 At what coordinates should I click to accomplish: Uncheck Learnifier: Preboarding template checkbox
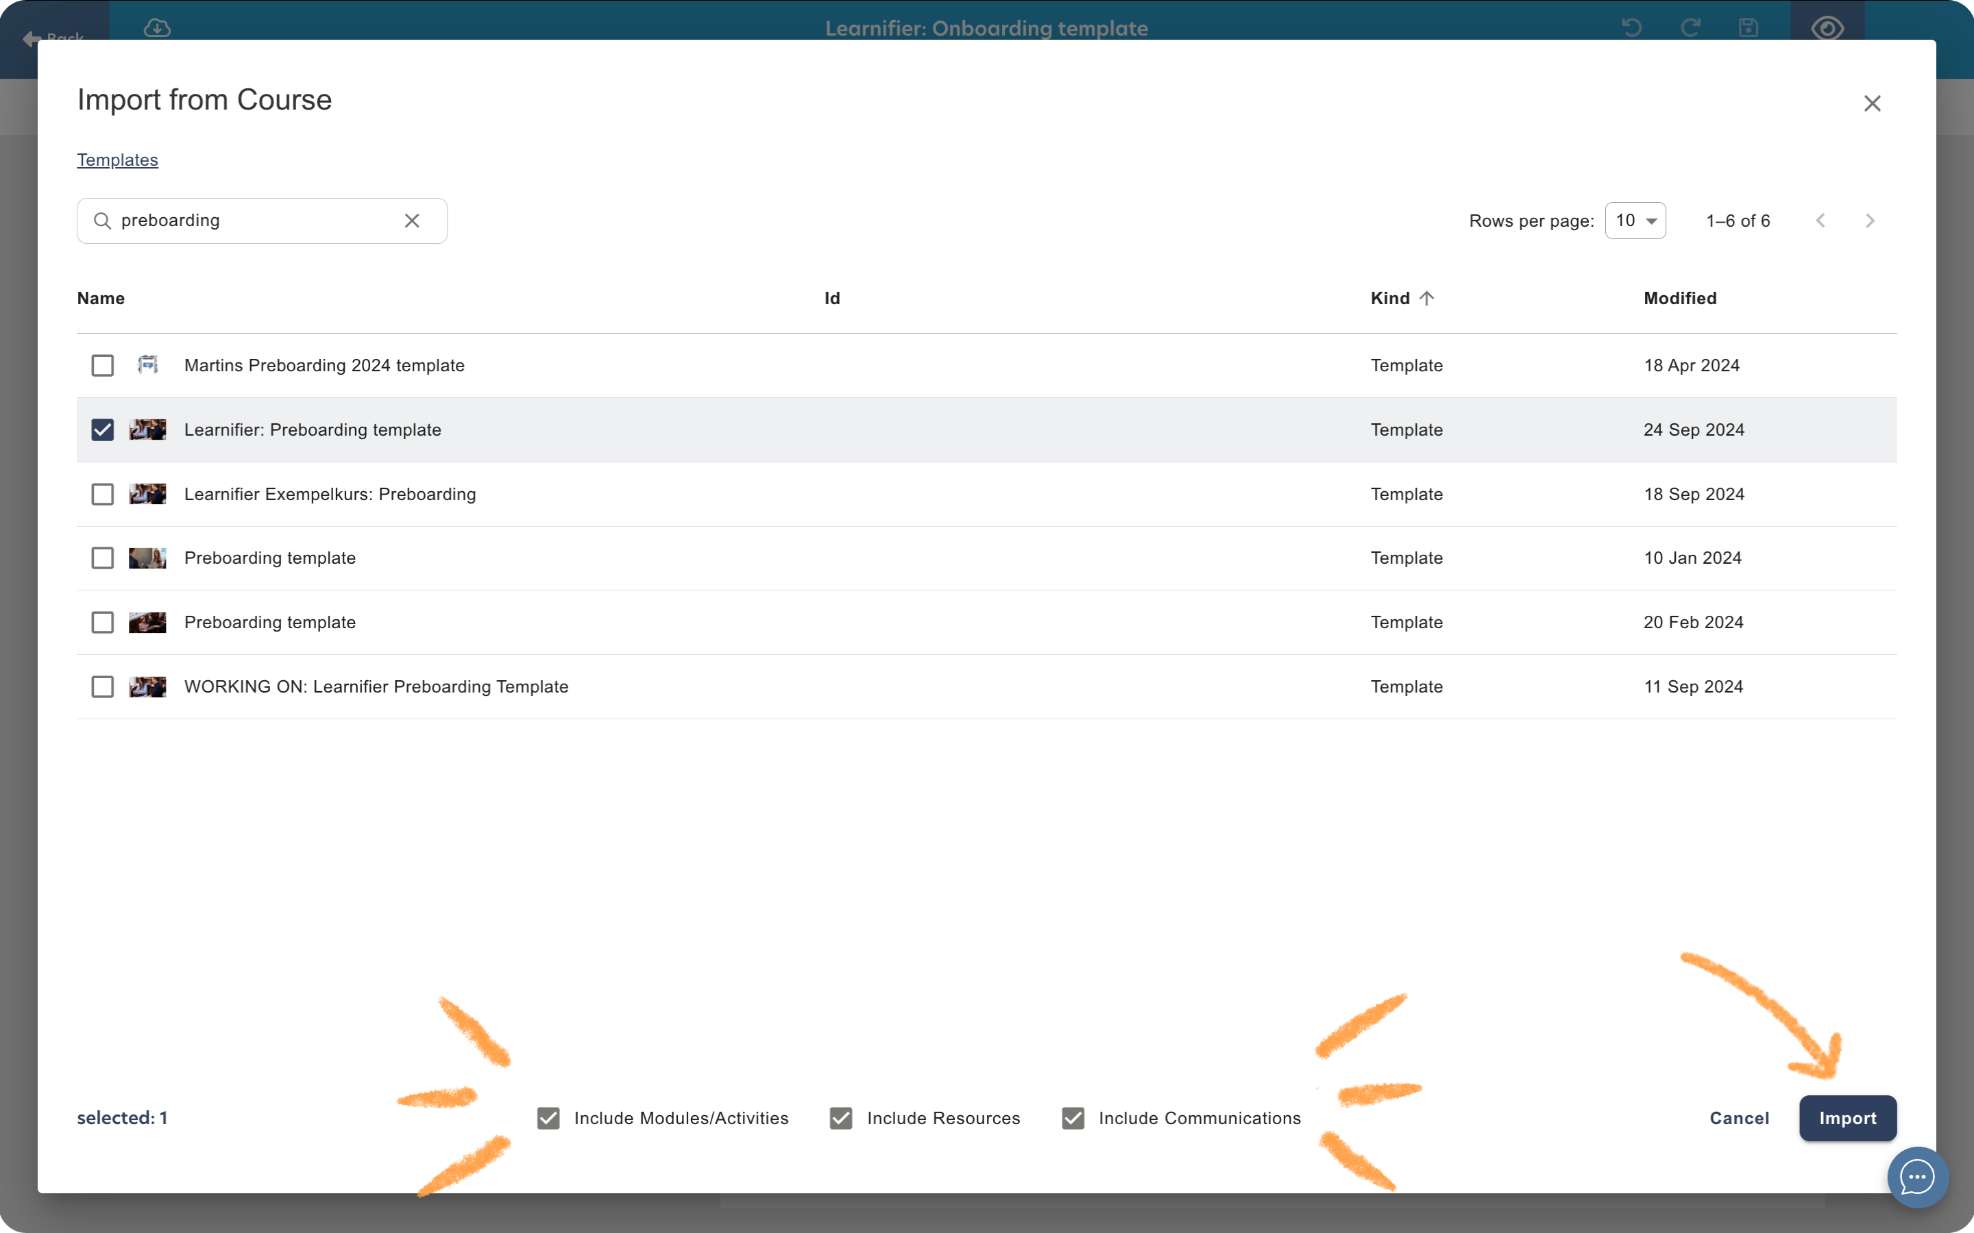click(x=103, y=429)
